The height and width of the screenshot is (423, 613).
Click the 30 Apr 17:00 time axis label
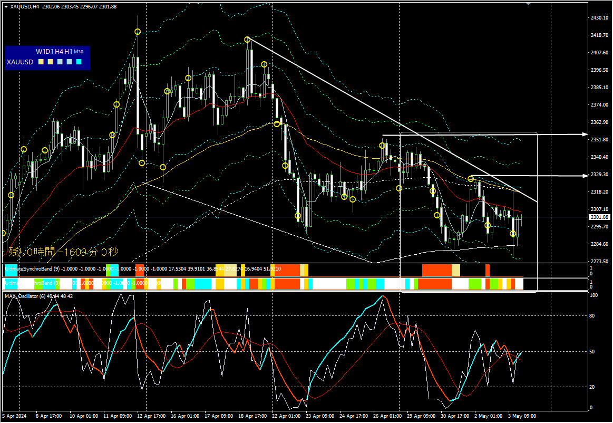point(455,416)
